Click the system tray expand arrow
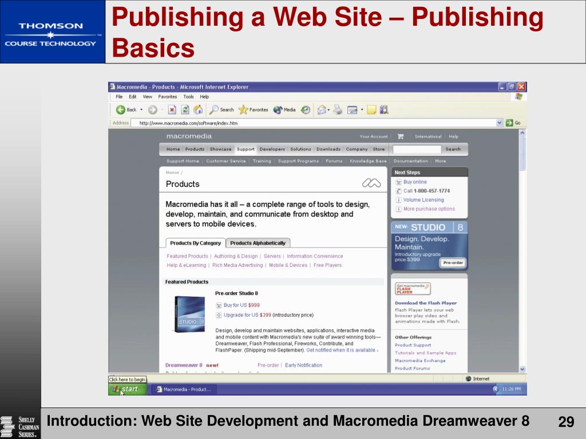This screenshot has width=586, height=439. pyautogui.click(x=496, y=389)
